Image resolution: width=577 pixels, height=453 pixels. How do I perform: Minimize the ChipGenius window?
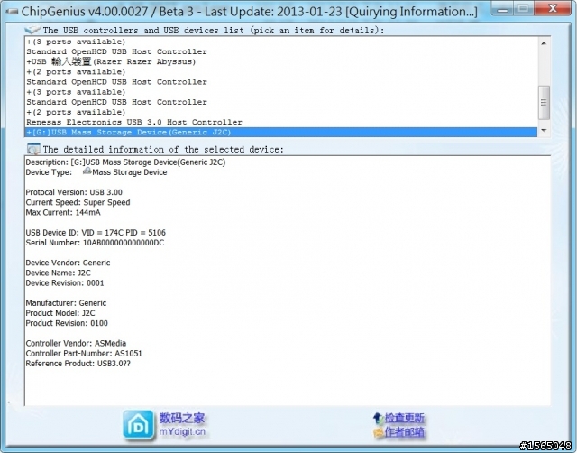click(503, 9)
